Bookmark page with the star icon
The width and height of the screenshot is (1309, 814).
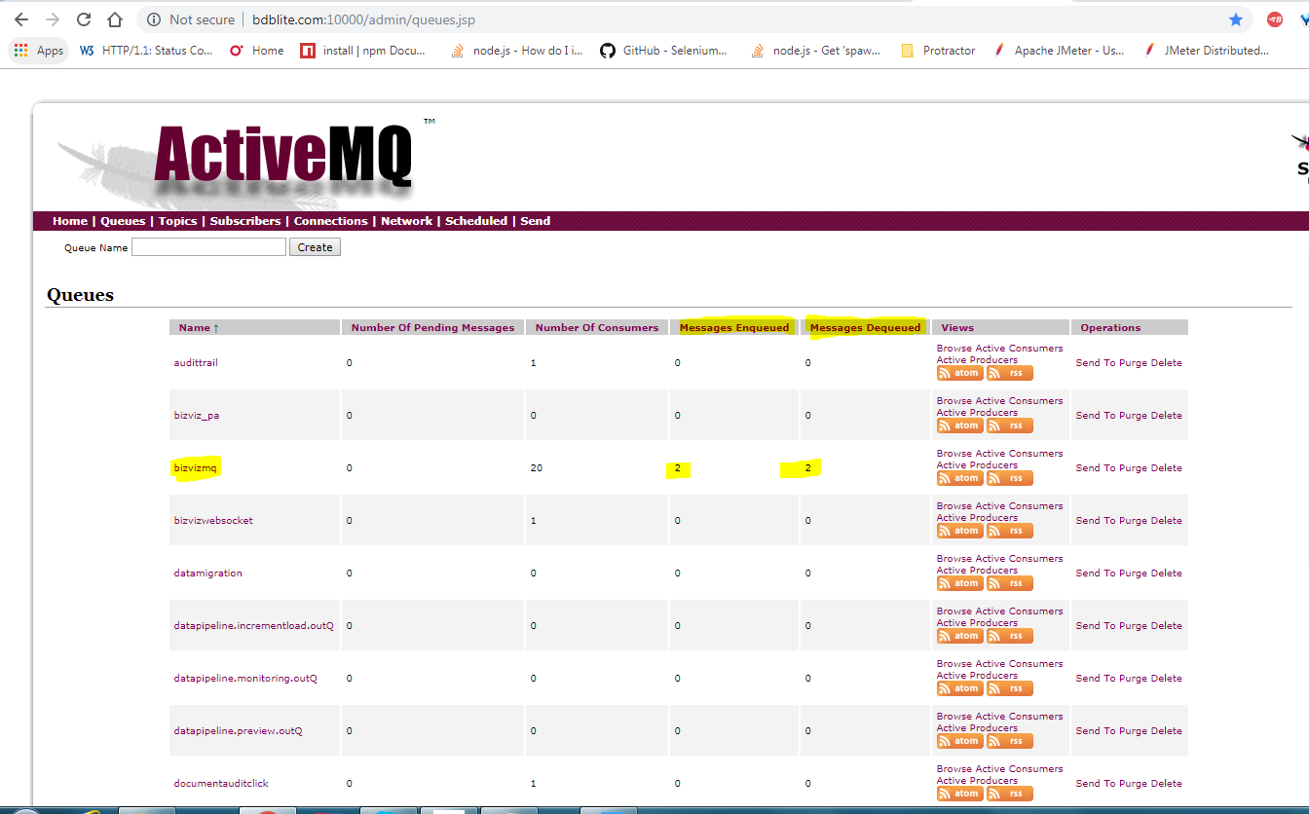[1236, 19]
